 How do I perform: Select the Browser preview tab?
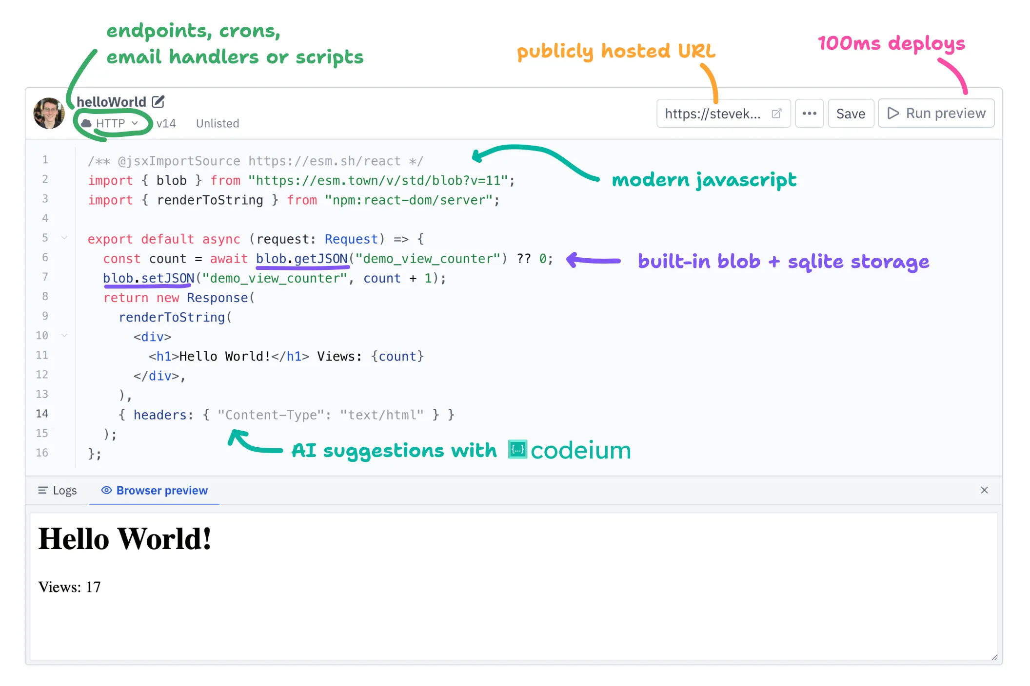[154, 490]
